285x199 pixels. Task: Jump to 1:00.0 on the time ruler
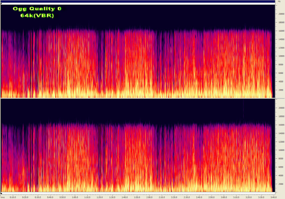pyautogui.click(x=75, y=197)
